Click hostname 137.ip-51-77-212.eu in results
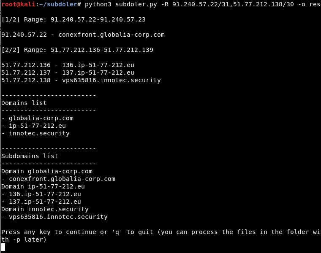Viewport: 321px width, 253px height. click(x=98, y=73)
